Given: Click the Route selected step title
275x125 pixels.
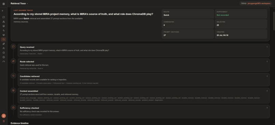Looking at the screenshot, I should [x=27, y=61].
